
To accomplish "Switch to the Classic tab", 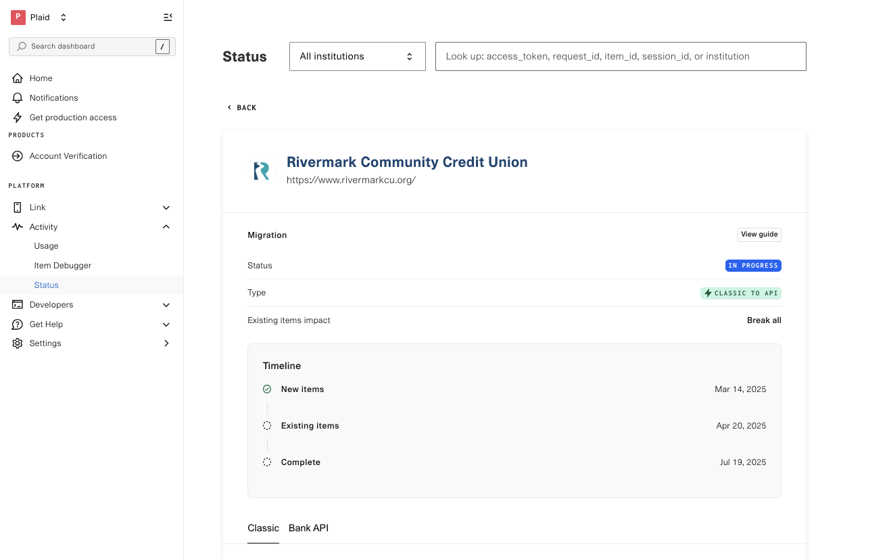I will [263, 528].
